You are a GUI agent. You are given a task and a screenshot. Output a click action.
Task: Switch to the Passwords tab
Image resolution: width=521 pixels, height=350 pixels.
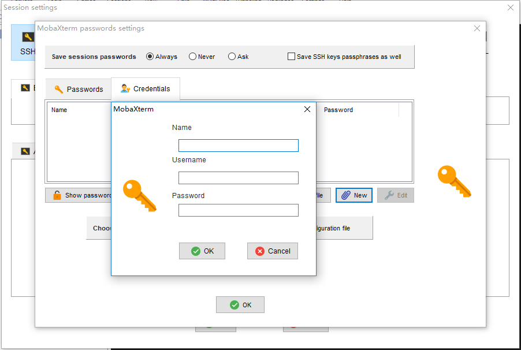tap(79, 89)
